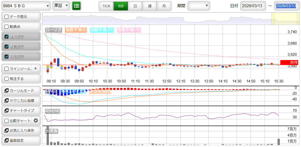Click the start date field 2026/03/13

253,6
